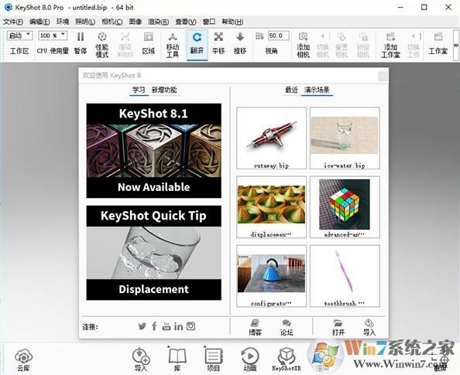Screen dimensions: 460x375
Task: Expand the 工作区 启动 dropdown
Action: coord(19,36)
